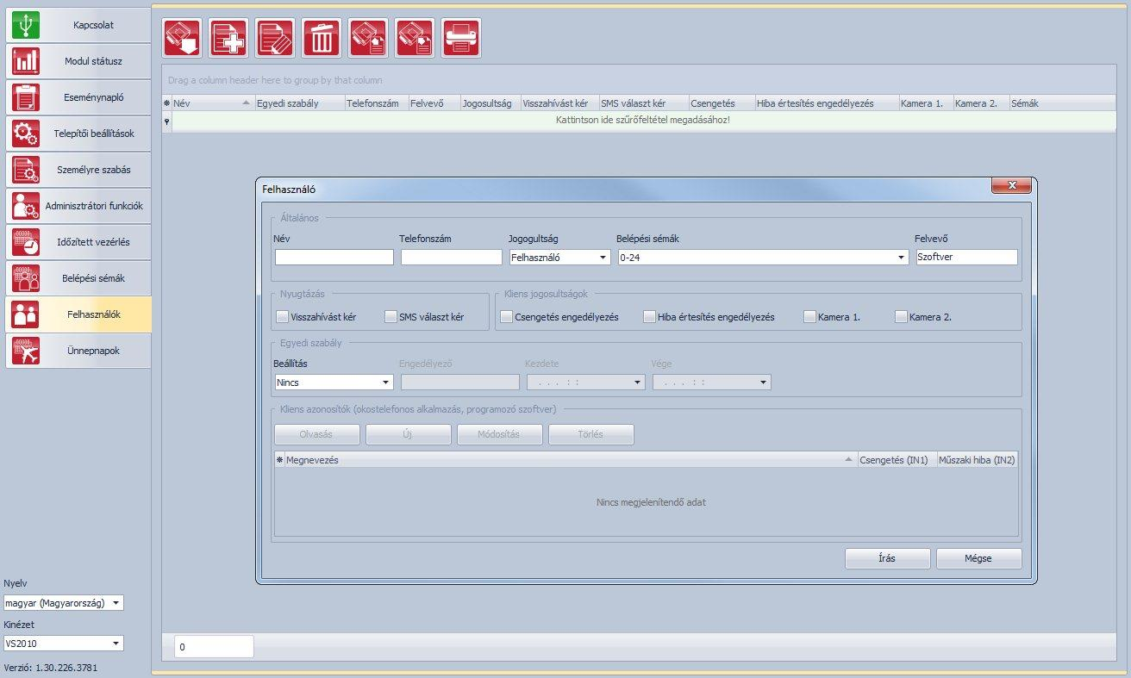Open Eseménynapló with the clipboard icon
The height and width of the screenshot is (678, 1131).
(x=78, y=97)
